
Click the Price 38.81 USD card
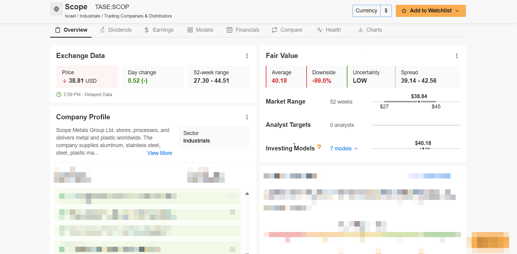[87, 77]
